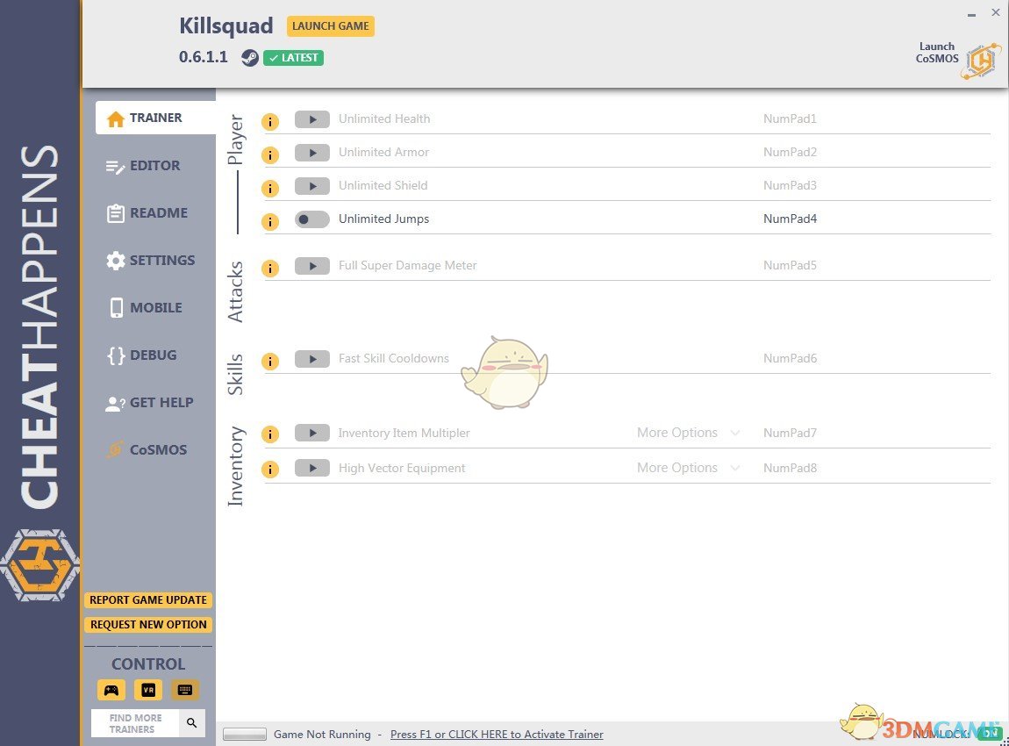Expand More Options for High Vector Equipment

(688, 468)
